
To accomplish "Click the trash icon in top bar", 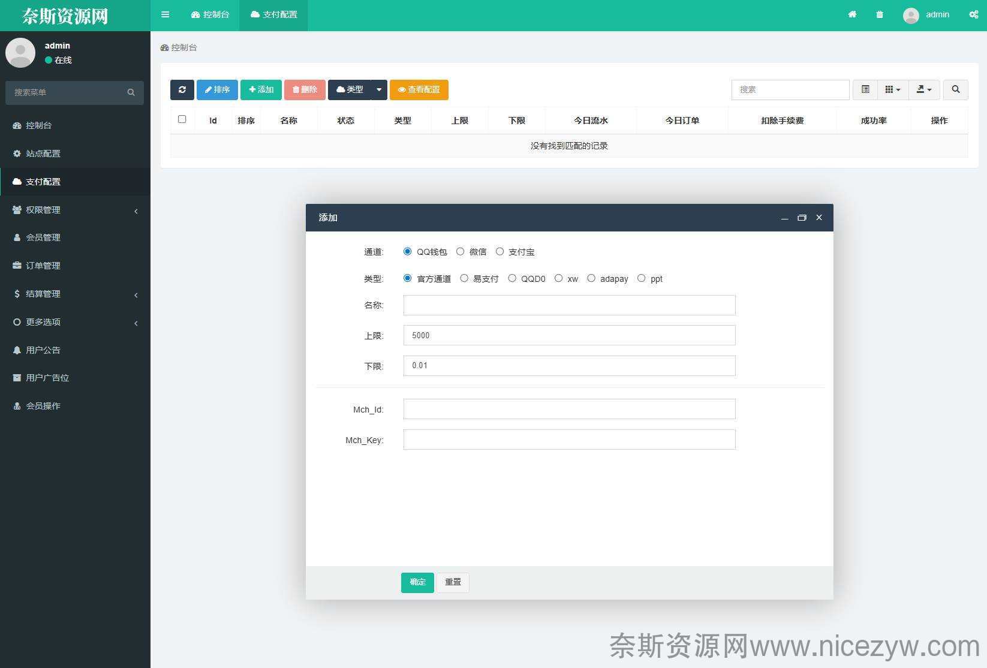I will point(880,14).
